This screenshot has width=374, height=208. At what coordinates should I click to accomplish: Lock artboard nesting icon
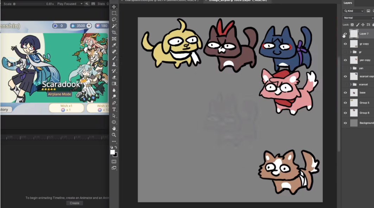[368, 25]
